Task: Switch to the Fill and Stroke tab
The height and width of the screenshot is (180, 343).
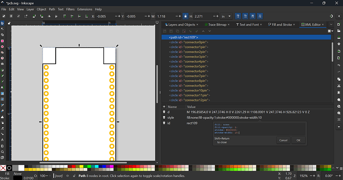Action: [281, 24]
